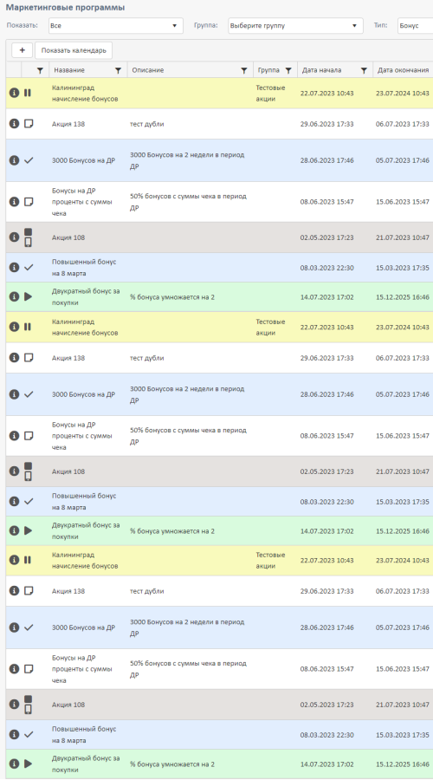Click the checkmark icon of the topmost 3000 Бонусов на ДР row

29,160
